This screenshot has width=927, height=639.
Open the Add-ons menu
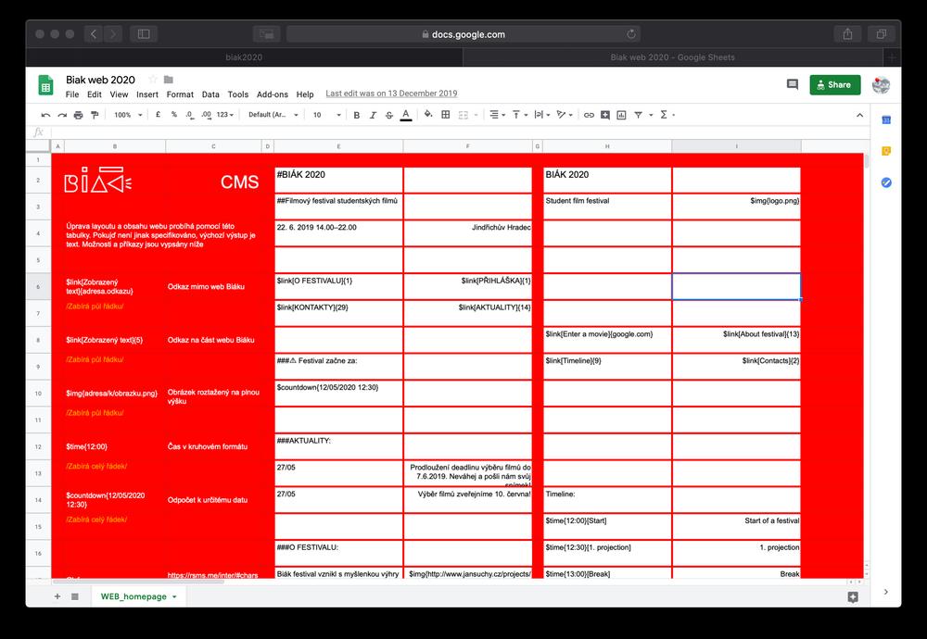coord(272,94)
